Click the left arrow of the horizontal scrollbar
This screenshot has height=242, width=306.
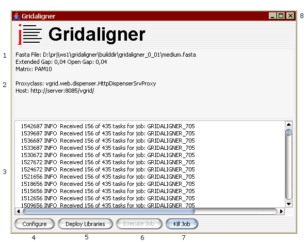(19, 211)
